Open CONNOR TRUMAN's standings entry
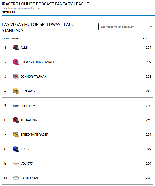The image size is (155, 186). pos(33,77)
